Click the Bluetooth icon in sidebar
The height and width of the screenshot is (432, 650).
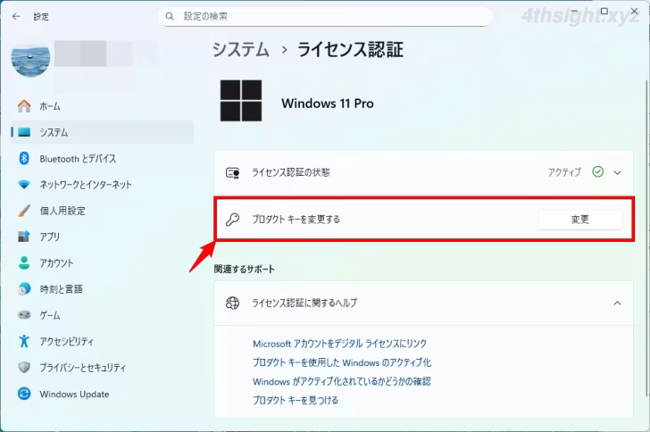pos(24,158)
